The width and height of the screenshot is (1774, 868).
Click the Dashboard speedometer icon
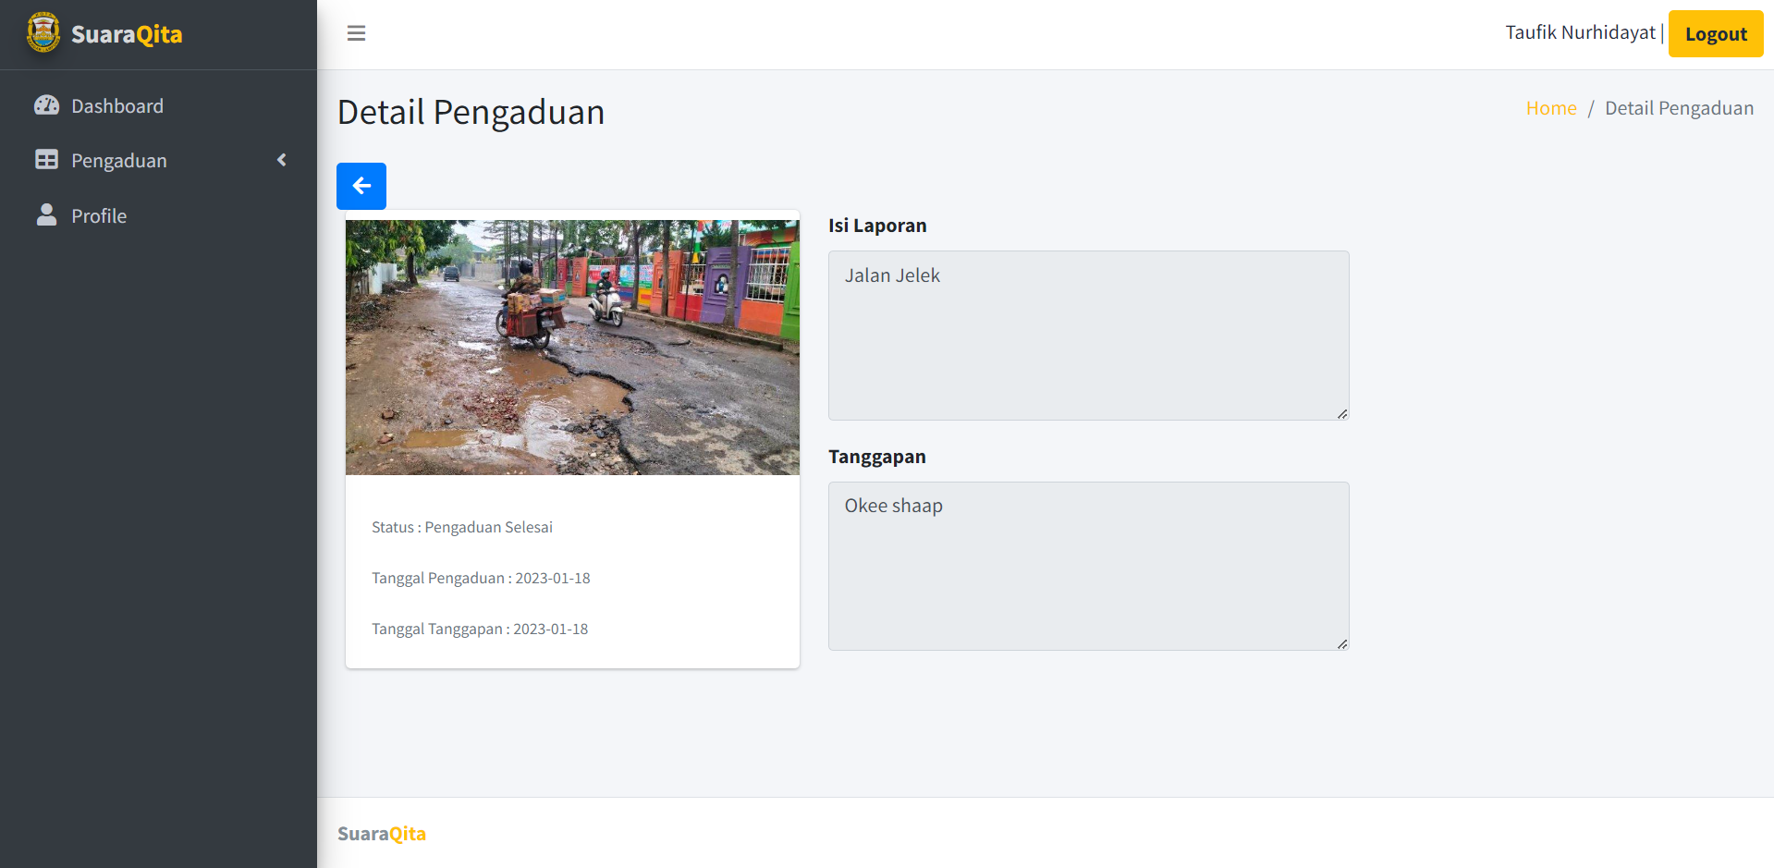click(46, 105)
